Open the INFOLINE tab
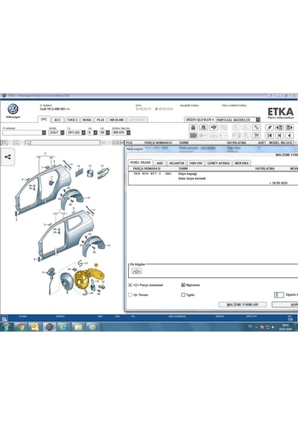This screenshot has width=298, height=425. 117,120
